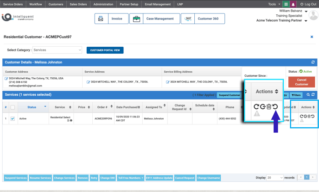Toggle the select-all checkbox in table header

(13, 107)
